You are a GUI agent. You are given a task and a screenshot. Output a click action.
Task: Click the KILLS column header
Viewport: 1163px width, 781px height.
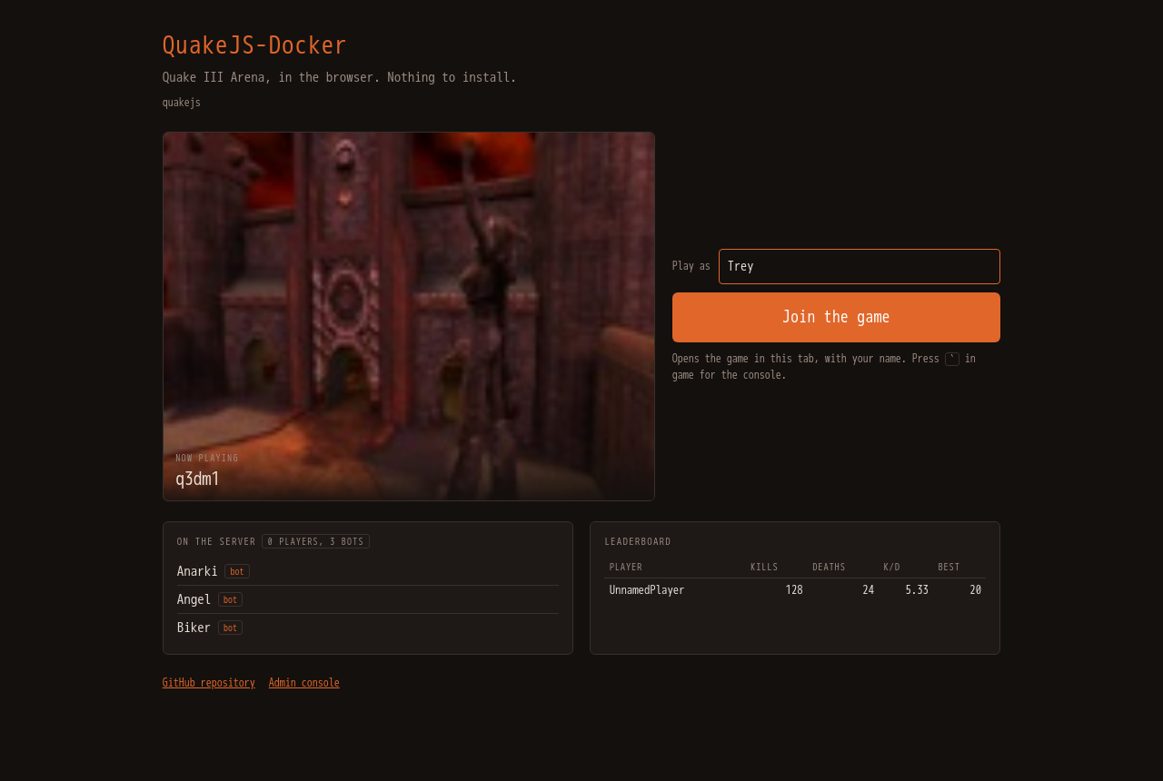764,568
